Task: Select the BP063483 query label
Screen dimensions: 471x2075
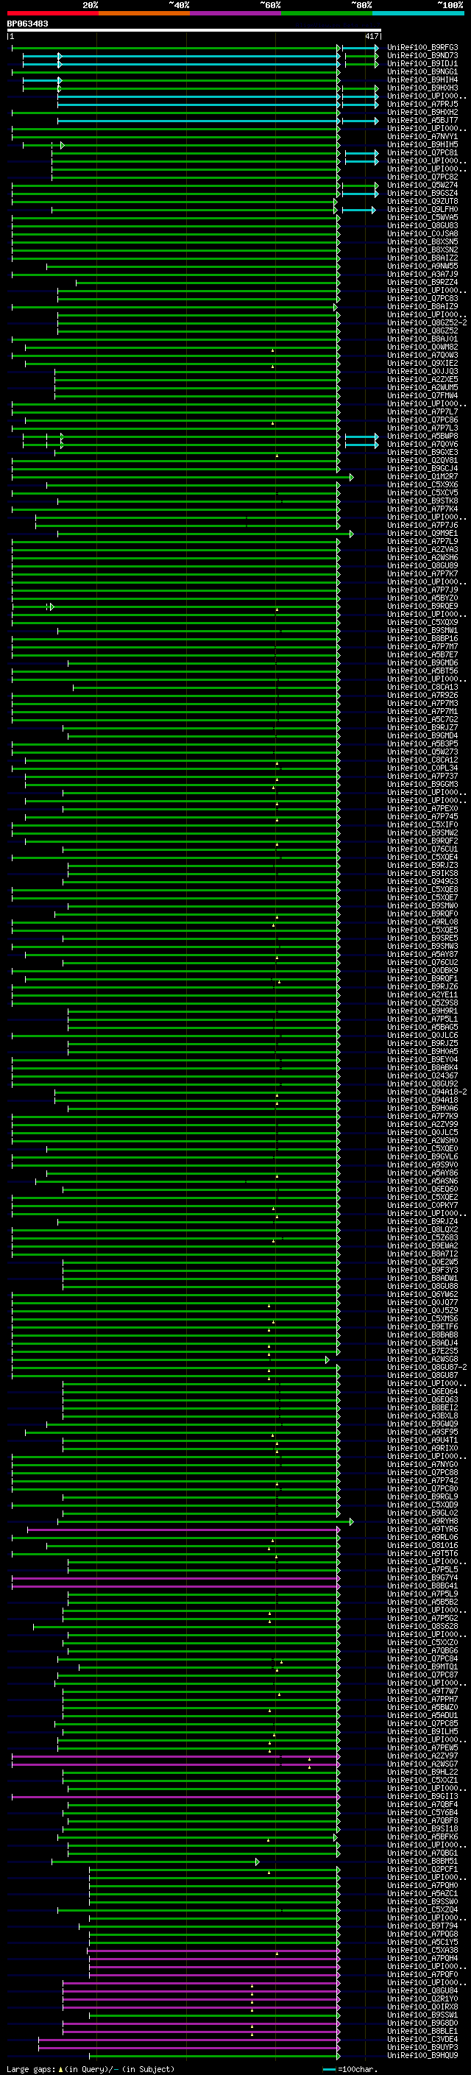Action: (27, 24)
